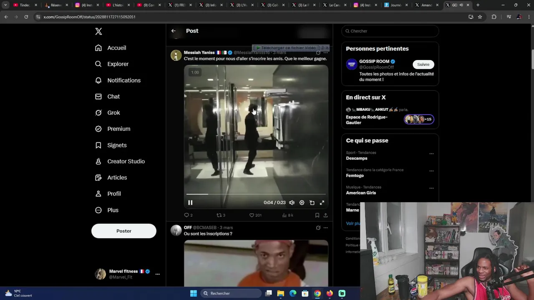This screenshot has width=534, height=300.
Task: Open more options for American Girls trend
Action: [x=431, y=188]
